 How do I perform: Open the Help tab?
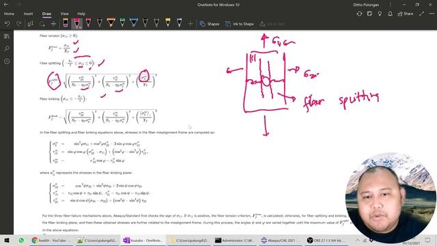coord(81,14)
